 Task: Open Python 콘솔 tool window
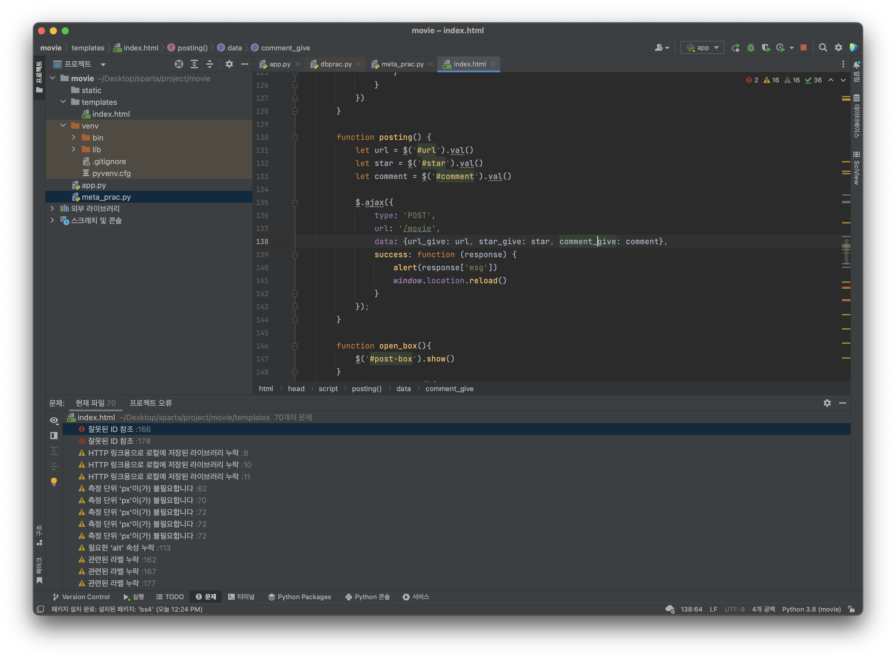tap(367, 597)
